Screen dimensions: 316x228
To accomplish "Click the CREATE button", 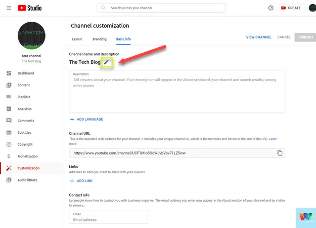I will pyautogui.click(x=291, y=8).
